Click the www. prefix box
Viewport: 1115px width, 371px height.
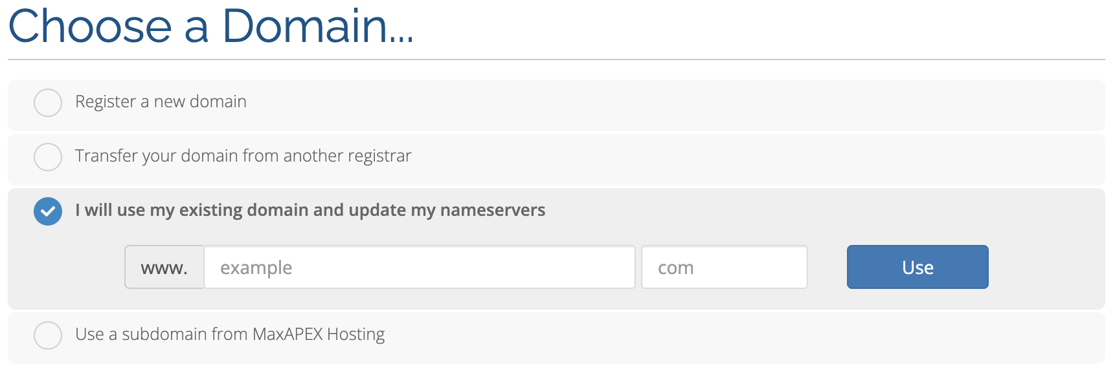click(164, 267)
